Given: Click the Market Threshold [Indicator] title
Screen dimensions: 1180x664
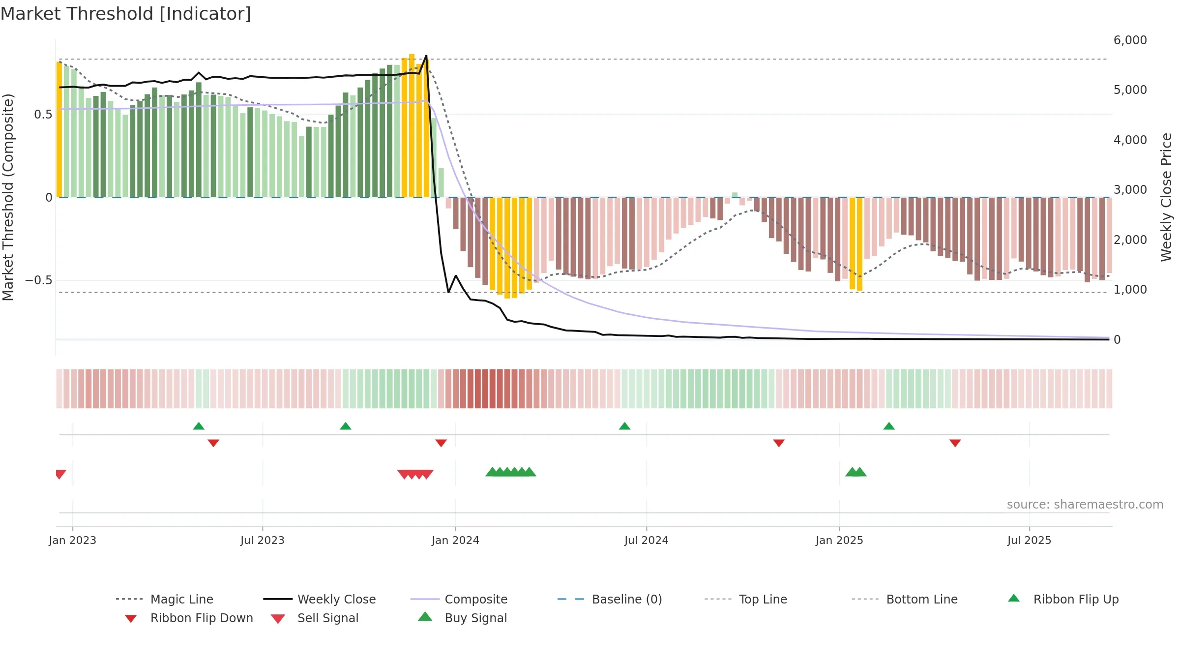Looking at the screenshot, I should (x=126, y=14).
